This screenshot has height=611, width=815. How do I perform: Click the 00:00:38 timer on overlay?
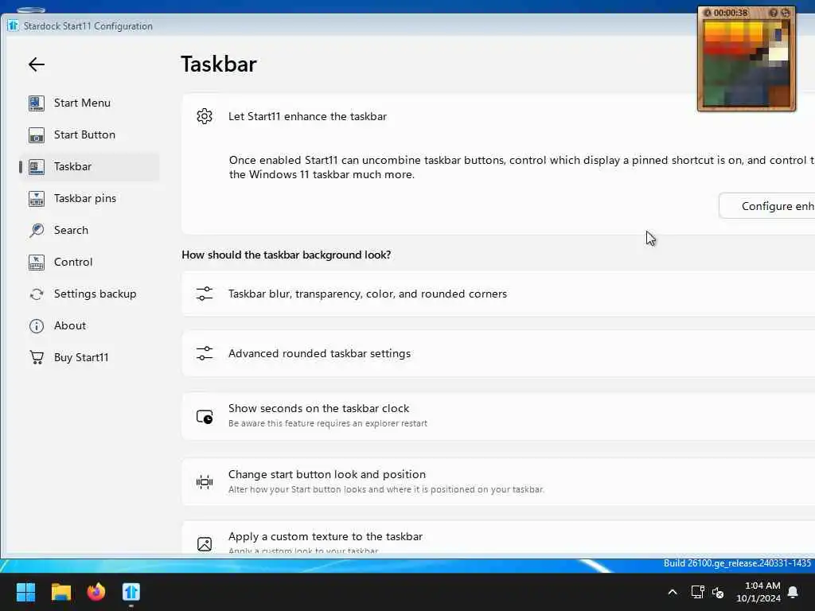coord(731,13)
